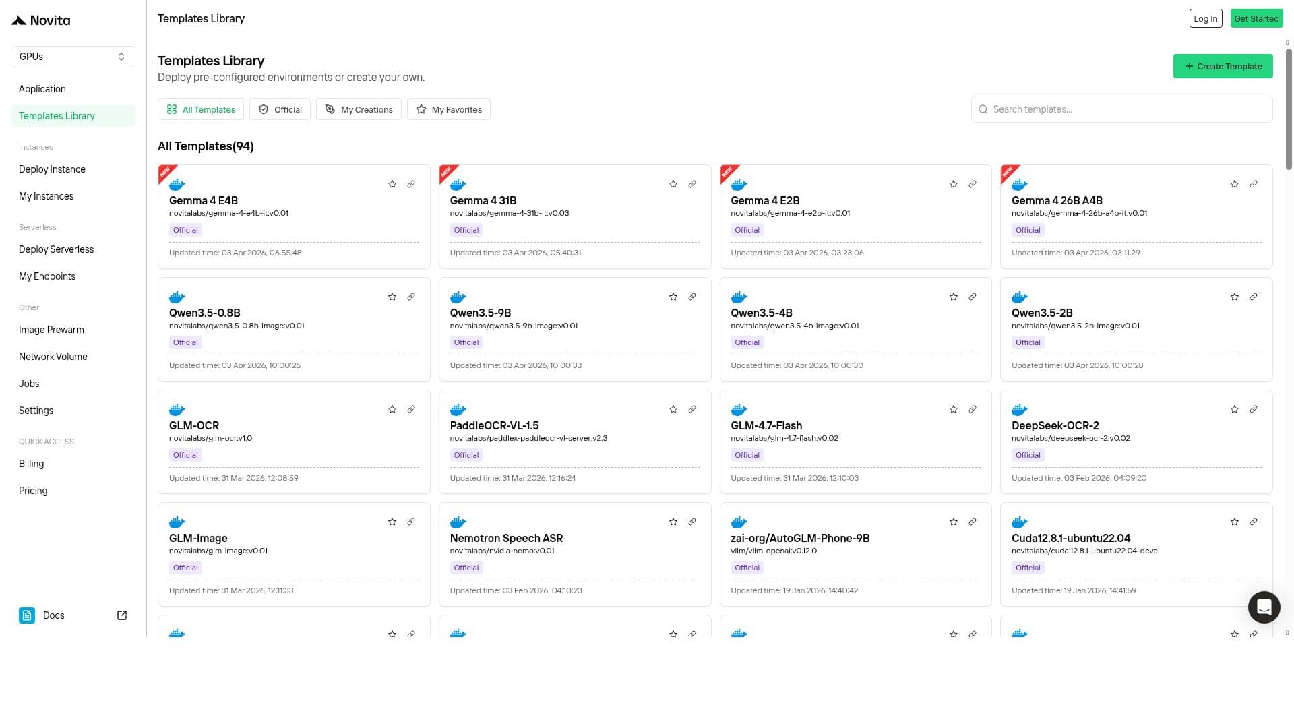Go to Deploy Serverless
Viewport: 1294px width, 728px height.
click(73, 249)
